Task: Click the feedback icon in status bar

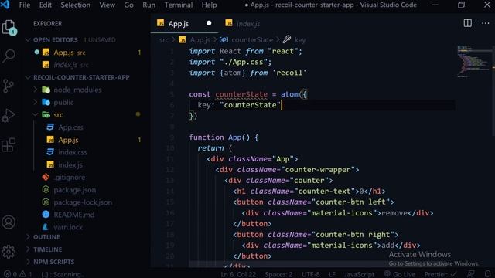Action: coord(471,274)
